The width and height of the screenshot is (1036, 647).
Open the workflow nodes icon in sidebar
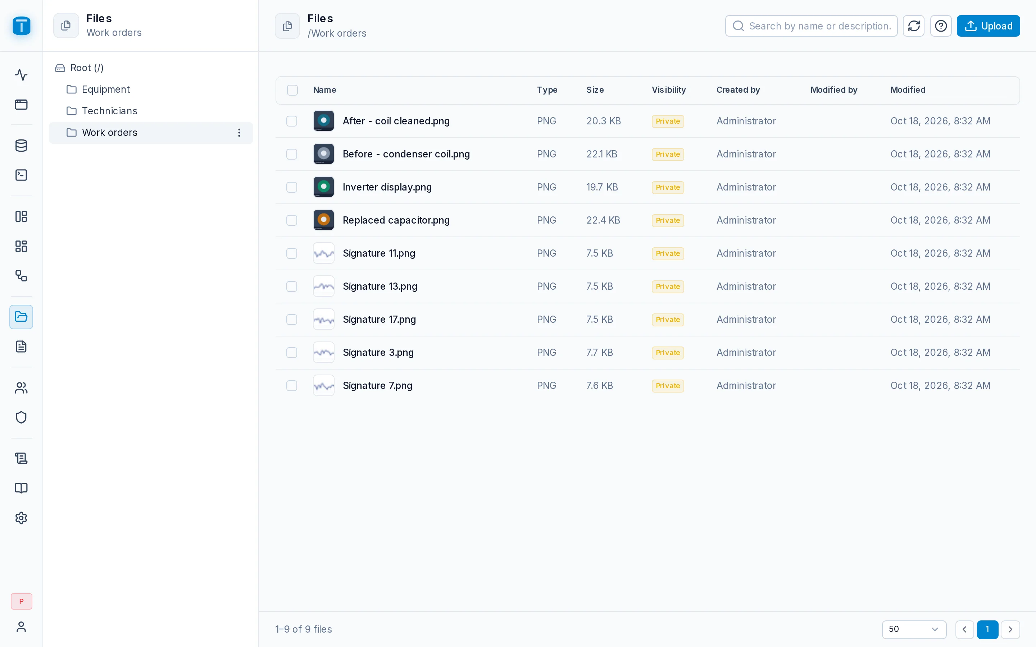[21, 276]
